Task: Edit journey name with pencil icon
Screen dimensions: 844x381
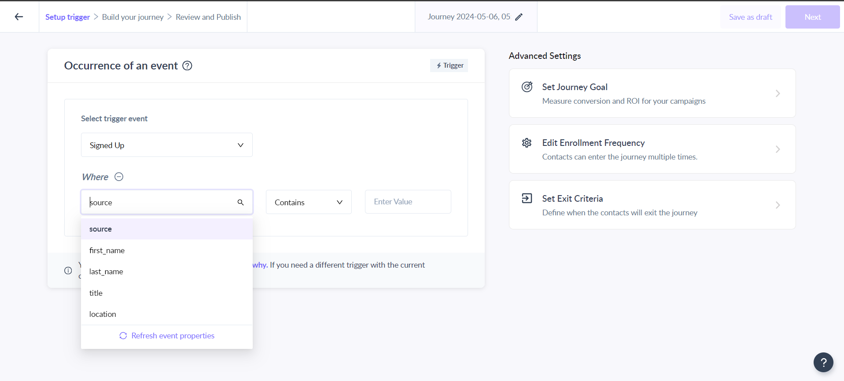Action: (x=519, y=17)
